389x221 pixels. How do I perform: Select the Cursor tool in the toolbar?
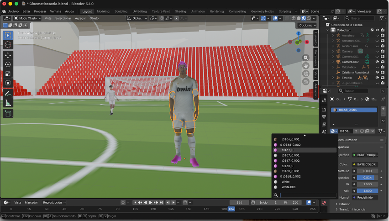(8, 44)
